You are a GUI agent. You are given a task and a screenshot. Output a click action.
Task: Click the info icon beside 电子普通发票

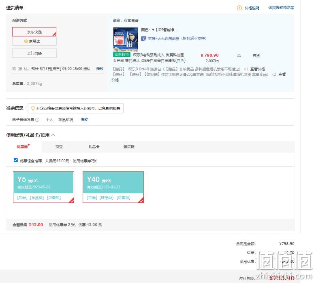pyautogui.click(x=37, y=120)
